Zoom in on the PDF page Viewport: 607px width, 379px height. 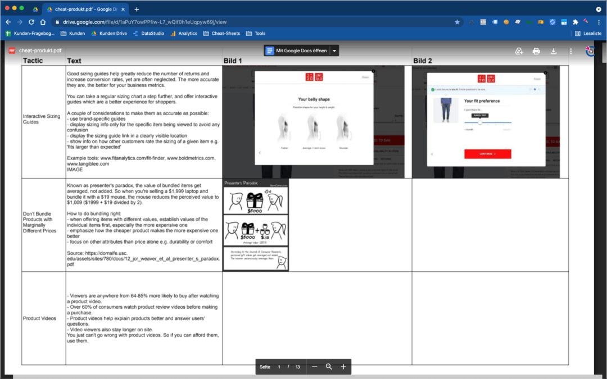click(343, 367)
